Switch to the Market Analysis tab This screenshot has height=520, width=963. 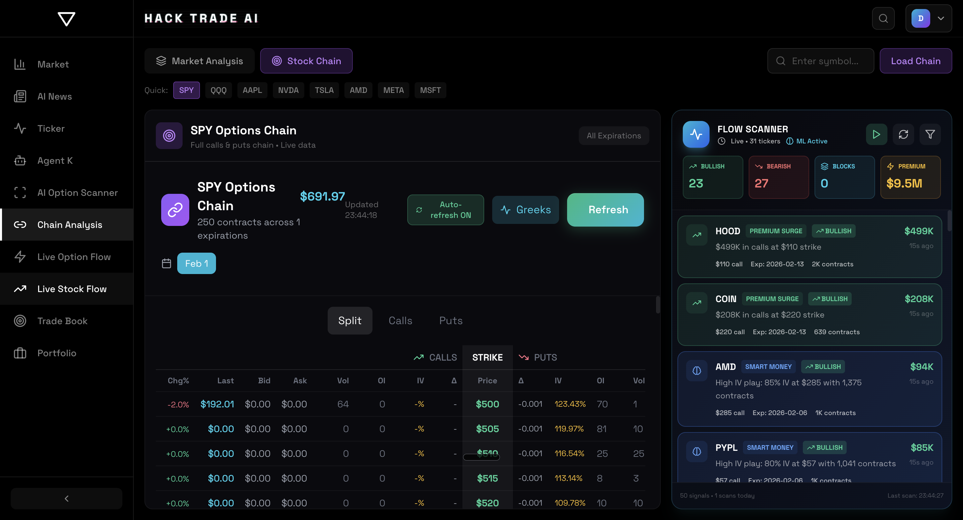point(200,60)
